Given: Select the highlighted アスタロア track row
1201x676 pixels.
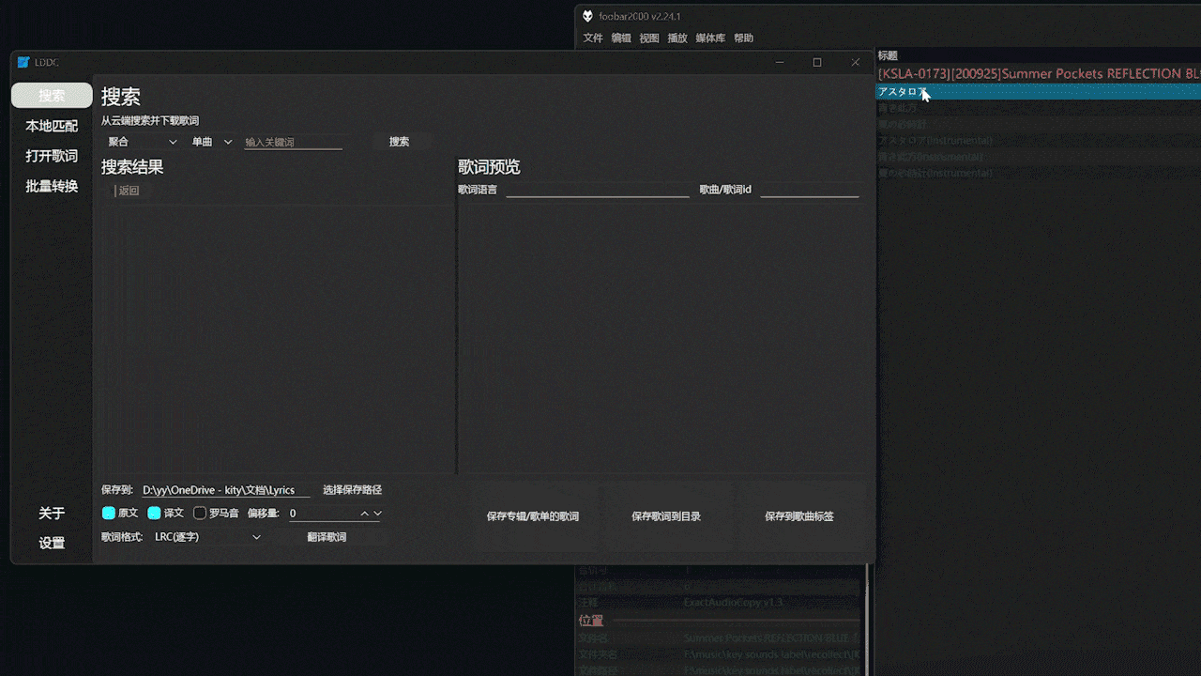Looking at the screenshot, I should (1032, 92).
